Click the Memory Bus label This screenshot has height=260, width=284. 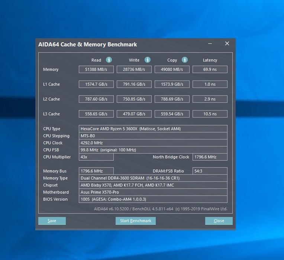point(55,171)
